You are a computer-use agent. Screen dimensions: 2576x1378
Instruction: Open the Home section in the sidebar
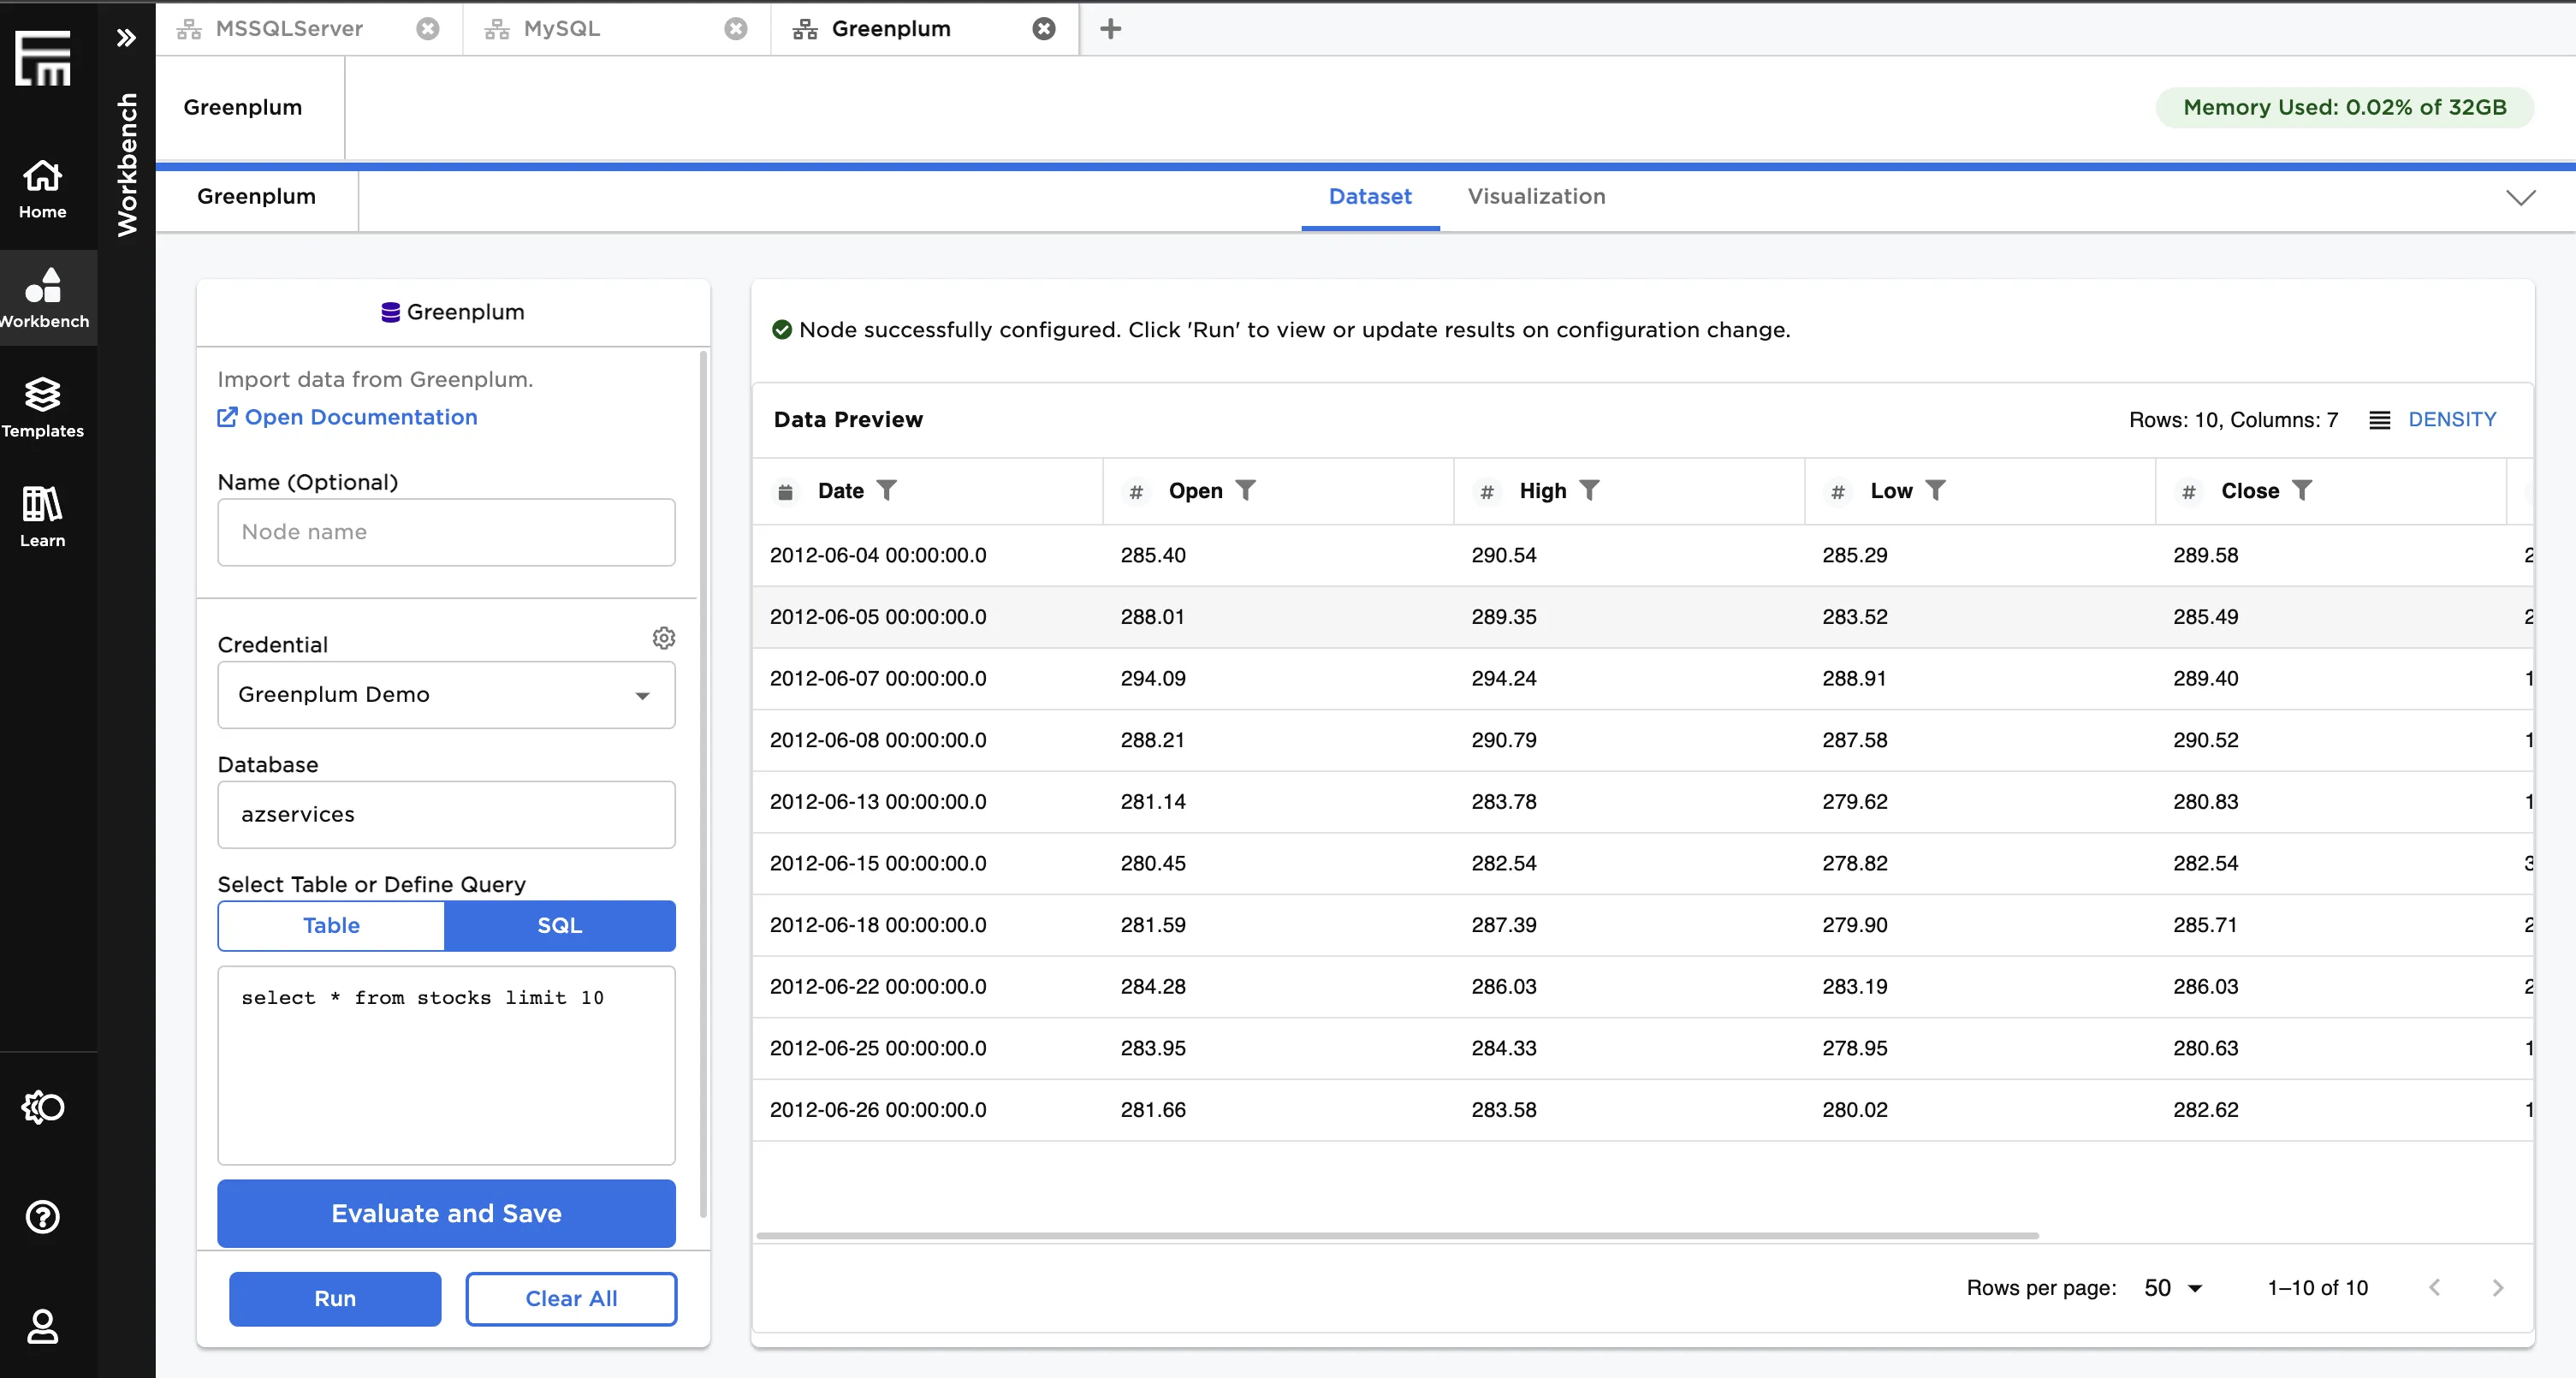tap(42, 189)
